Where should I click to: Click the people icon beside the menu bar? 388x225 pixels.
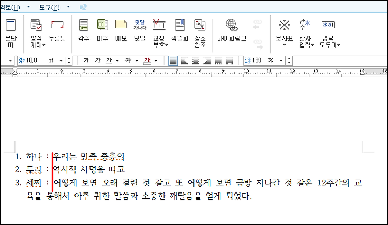tap(83, 7)
